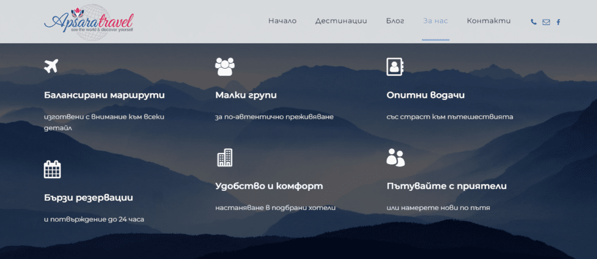The height and width of the screenshot is (259, 597).
Task: Click the Малки групи heading
Action: 245,95
